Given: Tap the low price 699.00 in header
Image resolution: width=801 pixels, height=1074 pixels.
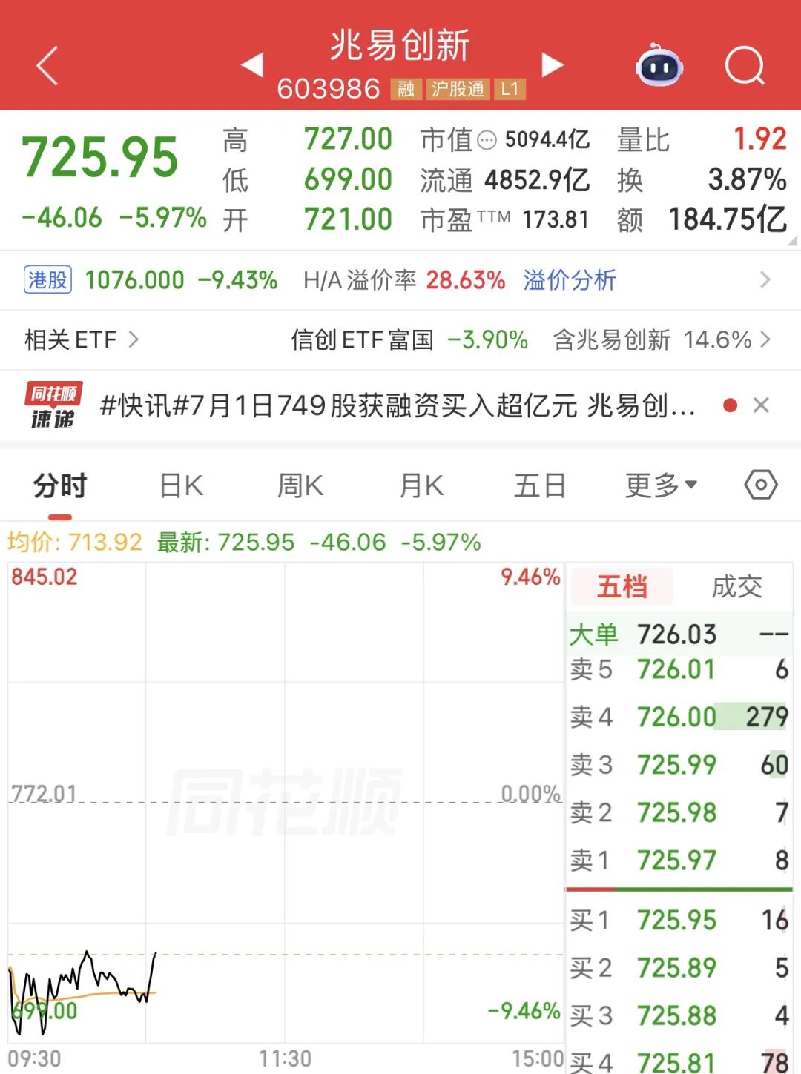Looking at the screenshot, I should (x=348, y=179).
